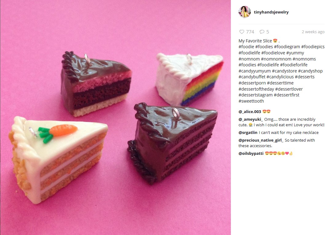Viewport: 332px width, 235px height.
Task: Click the heart like icon
Action: tap(242, 32)
